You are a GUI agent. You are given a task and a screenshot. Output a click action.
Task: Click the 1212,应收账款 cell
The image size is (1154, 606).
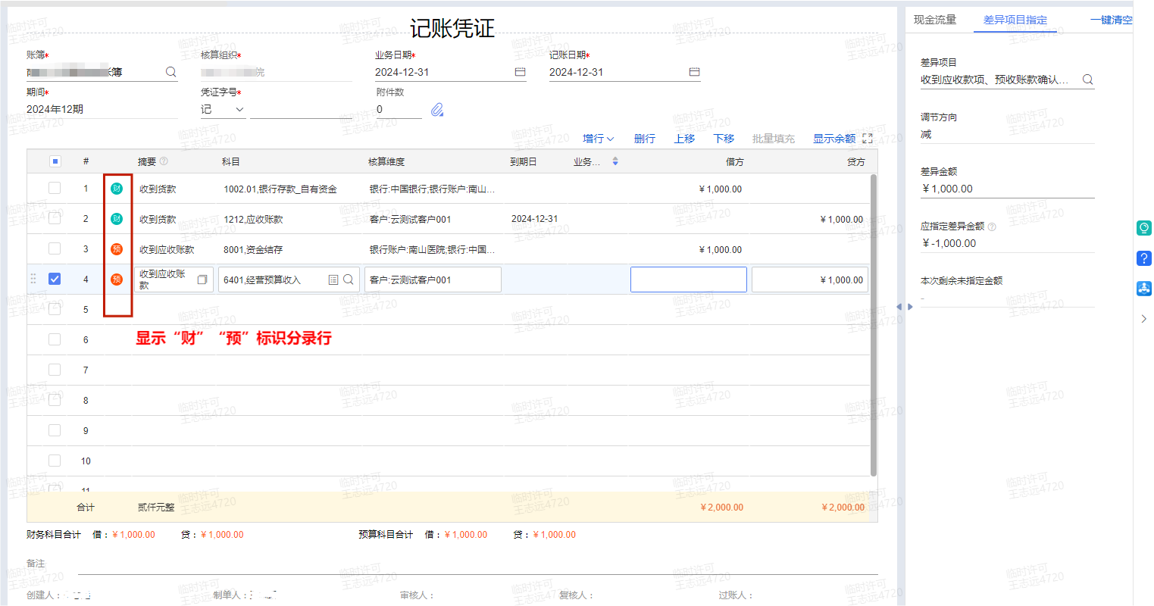tap(253, 220)
